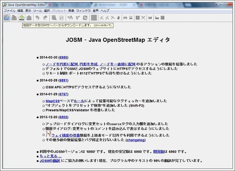The height and width of the screenshot is (171, 235).
Task: Click the Undo arrow icon
Action: click(x=38, y=18)
